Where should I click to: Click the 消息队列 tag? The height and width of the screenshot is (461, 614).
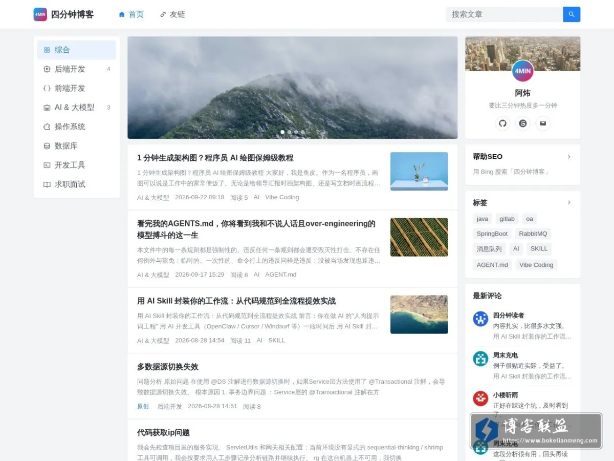(x=489, y=249)
